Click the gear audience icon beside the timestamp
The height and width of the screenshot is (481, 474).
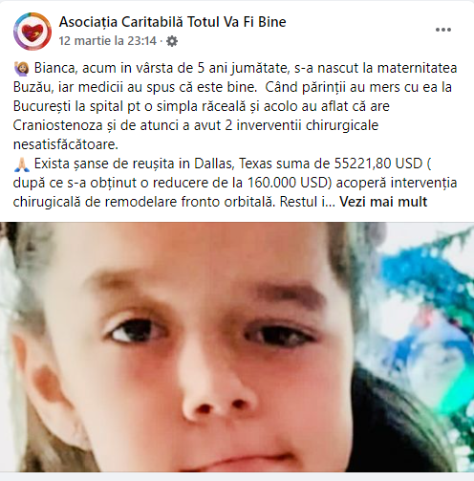click(x=172, y=41)
